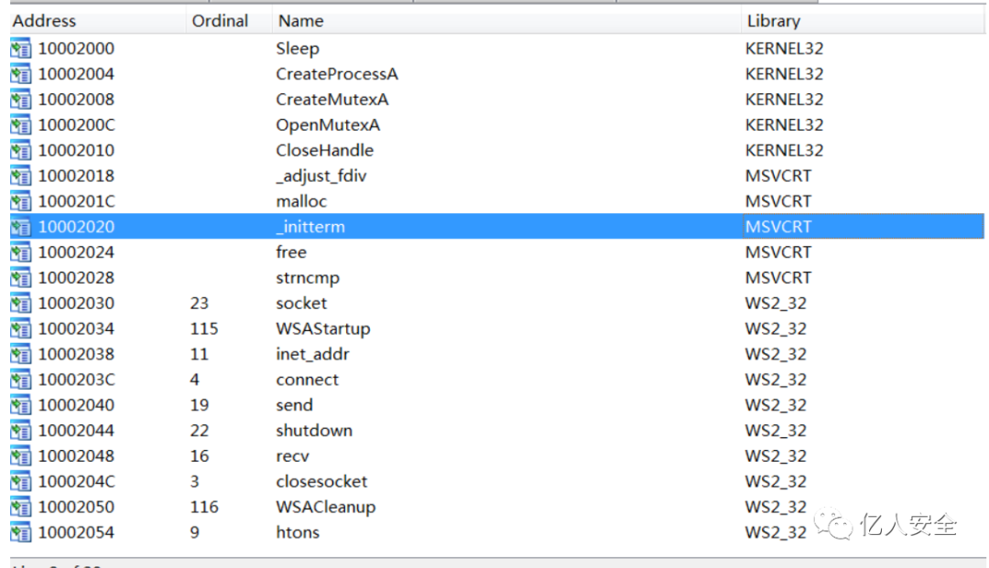Screen dimensions: 989x568
Task: Click the import icon beside address 10002028
Action: click(x=20, y=278)
